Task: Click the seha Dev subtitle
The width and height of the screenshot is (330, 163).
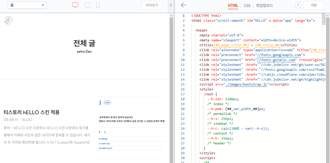Action: coord(84,51)
